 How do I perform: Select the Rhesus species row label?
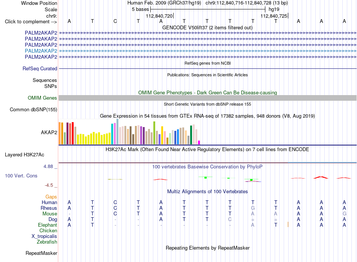(49, 208)
